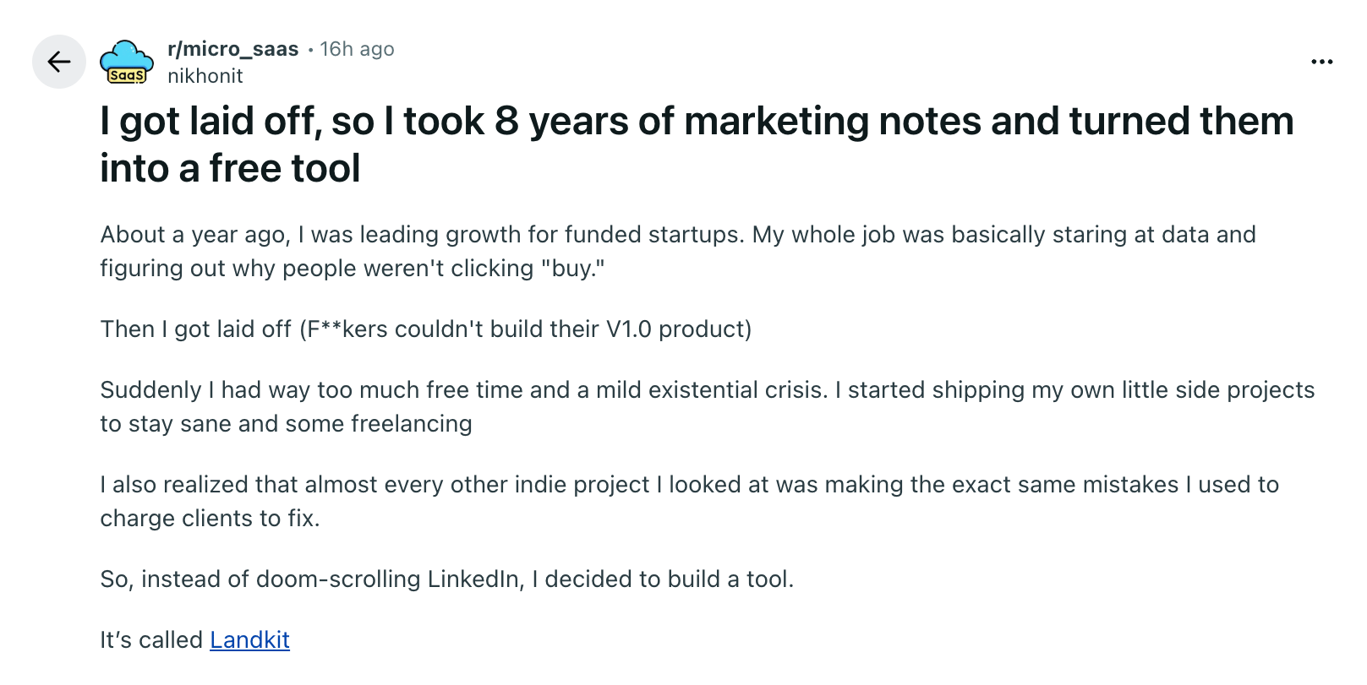
Task: Open the r/micro_saas subreddit link
Action: 232,49
